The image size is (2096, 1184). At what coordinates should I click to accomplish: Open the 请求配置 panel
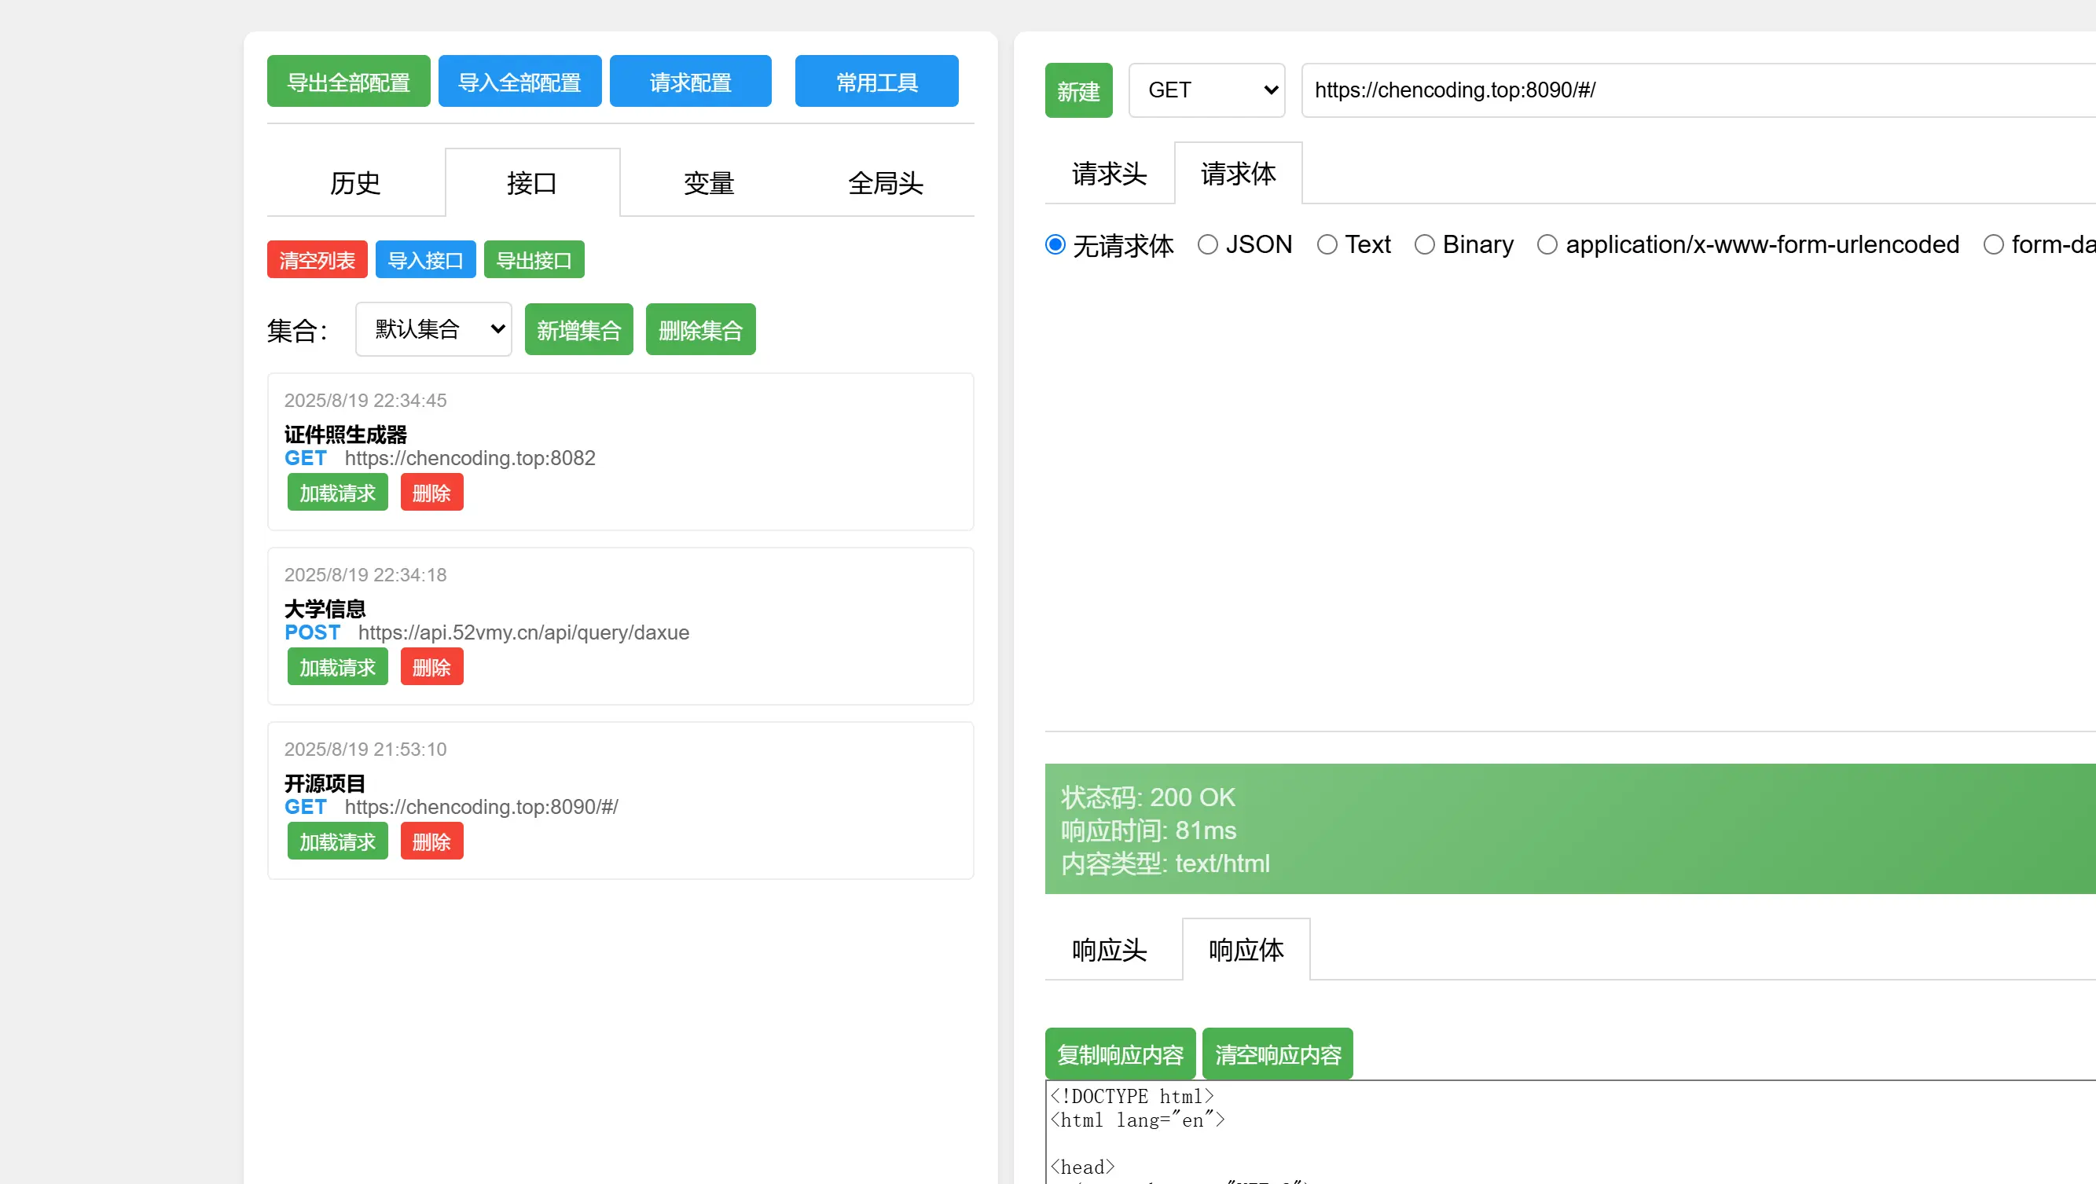(x=690, y=80)
